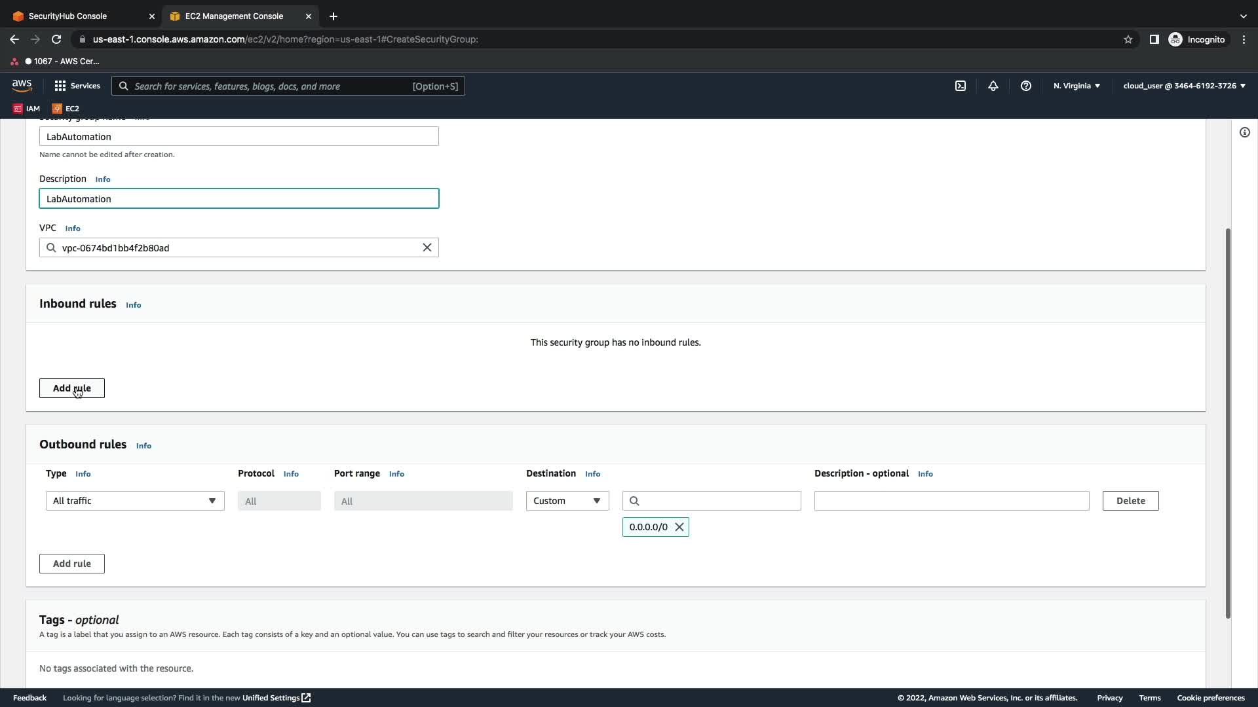
Task: Expand the outbound Type All traffic dropdown
Action: [135, 501]
